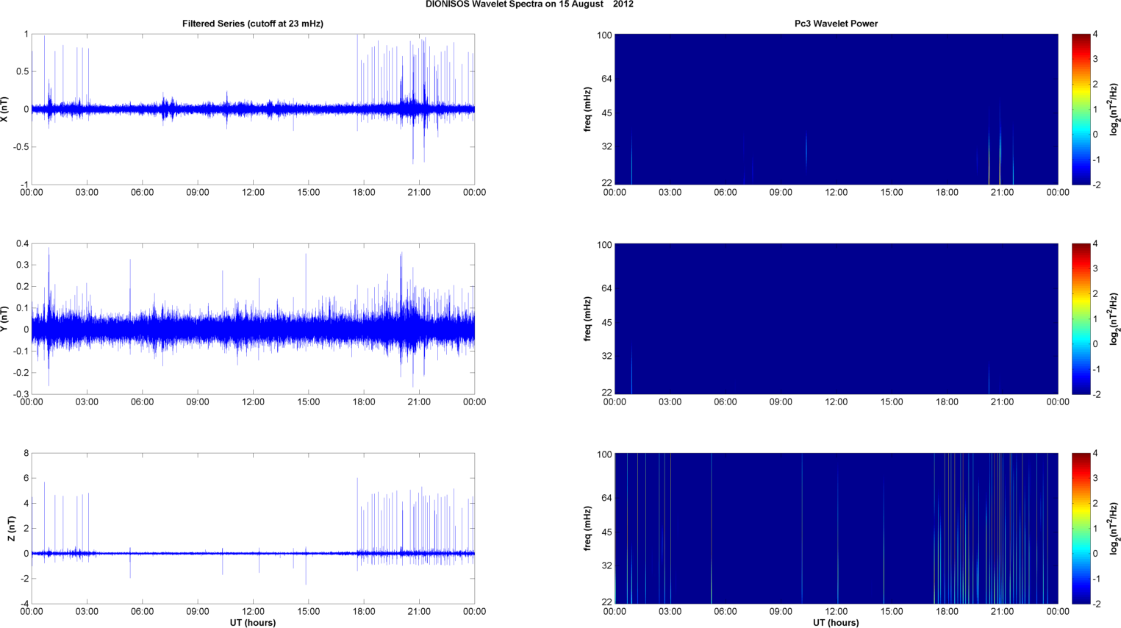This screenshot has height=628, width=1121.
Task: Click the 0.4 tick on the Y (nT) axis
Action: click(x=22, y=243)
